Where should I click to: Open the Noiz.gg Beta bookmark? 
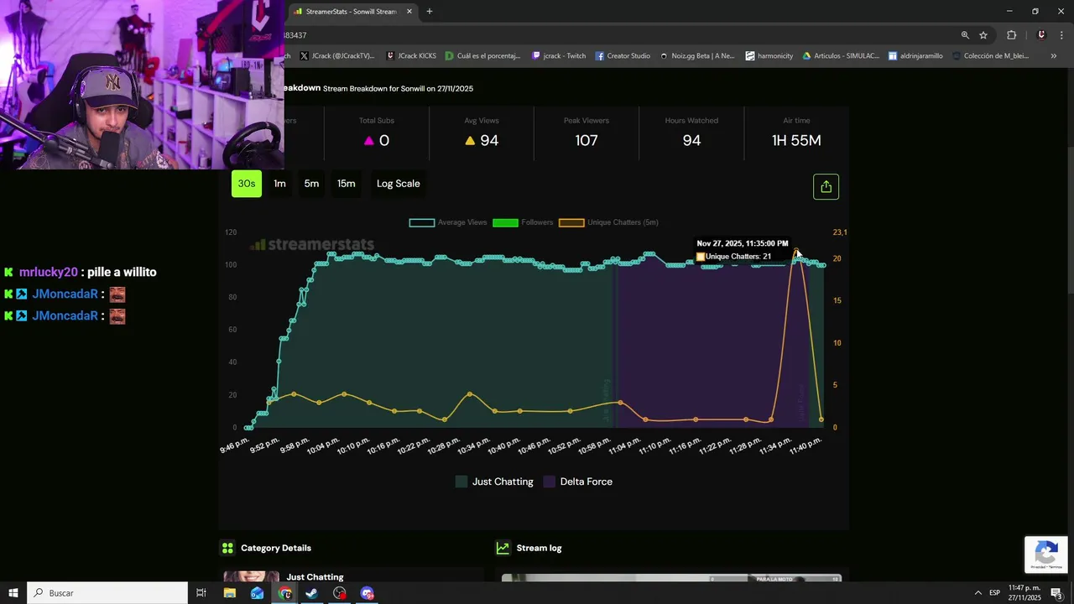click(696, 56)
